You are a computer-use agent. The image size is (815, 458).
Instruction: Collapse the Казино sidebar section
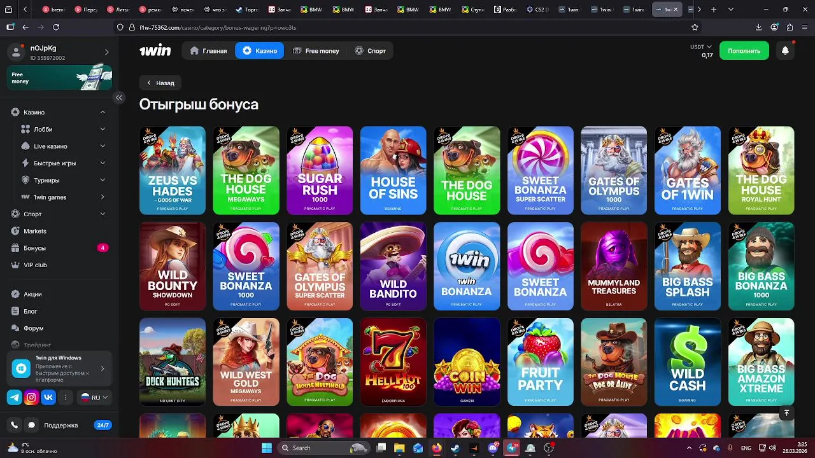[x=103, y=112]
